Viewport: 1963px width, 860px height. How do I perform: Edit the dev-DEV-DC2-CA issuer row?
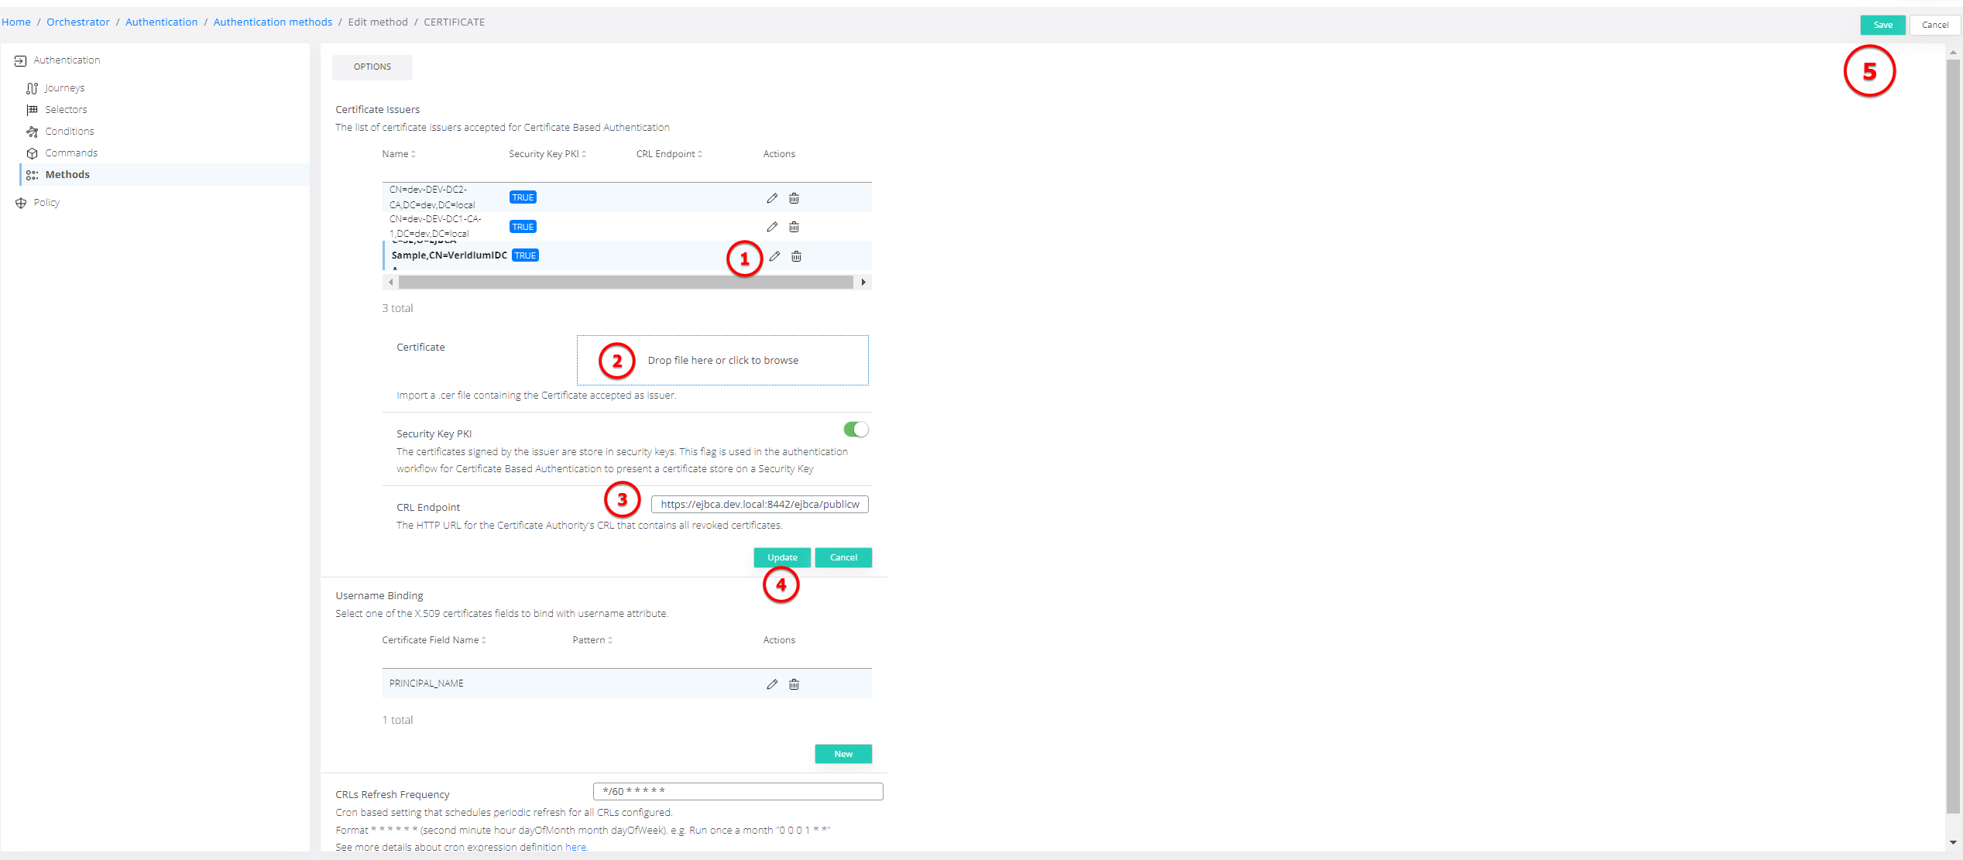(772, 198)
